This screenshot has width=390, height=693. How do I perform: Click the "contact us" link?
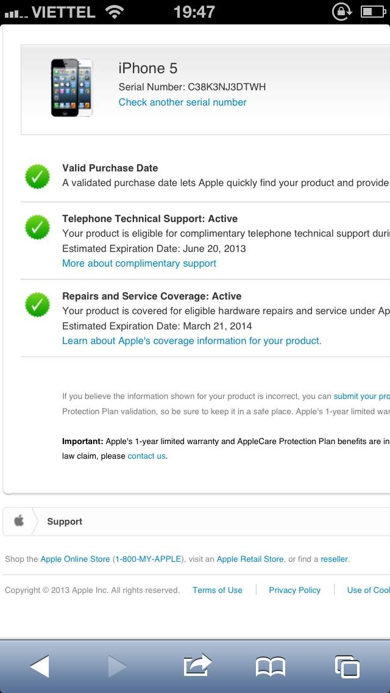[x=146, y=456]
